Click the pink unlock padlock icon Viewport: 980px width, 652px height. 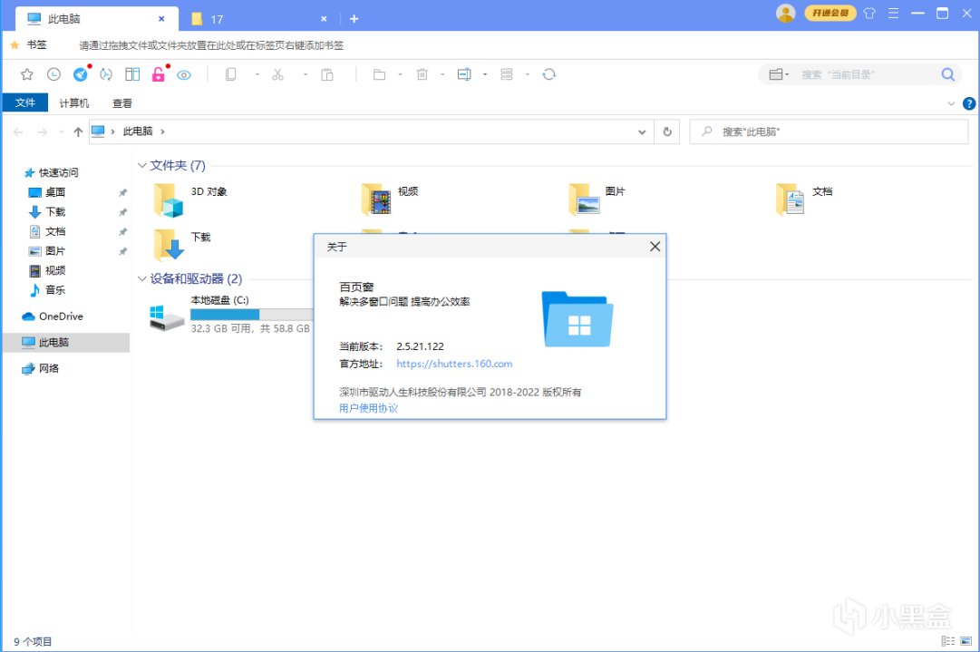158,74
